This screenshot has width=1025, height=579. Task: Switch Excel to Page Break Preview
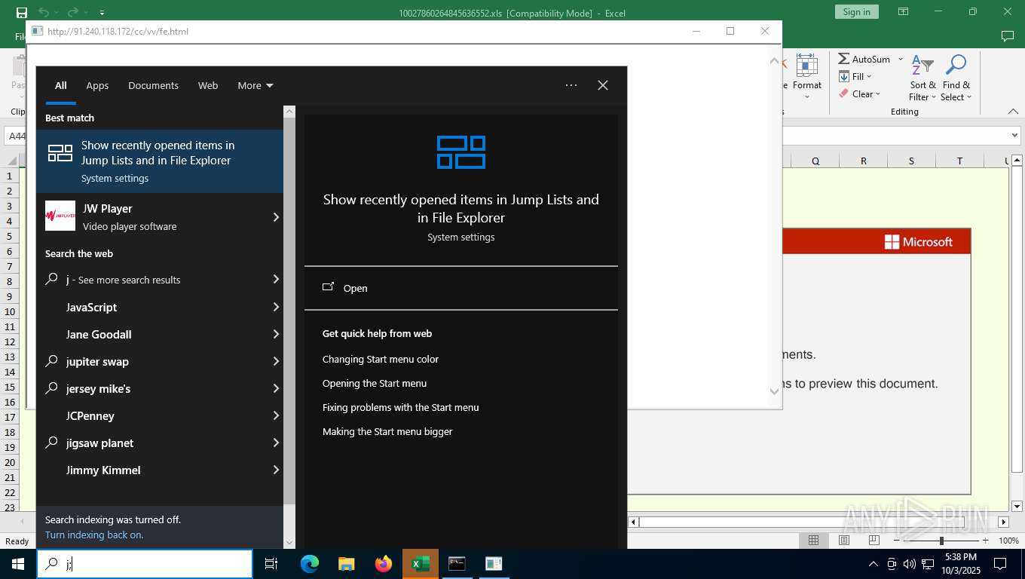[874, 541]
